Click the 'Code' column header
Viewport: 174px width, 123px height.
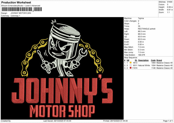pos(153,60)
